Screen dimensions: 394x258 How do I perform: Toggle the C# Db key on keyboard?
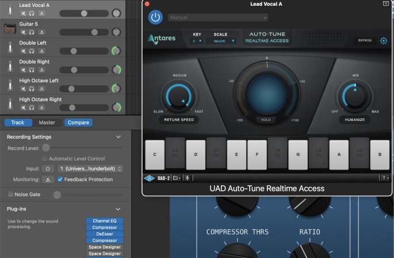coord(175,153)
